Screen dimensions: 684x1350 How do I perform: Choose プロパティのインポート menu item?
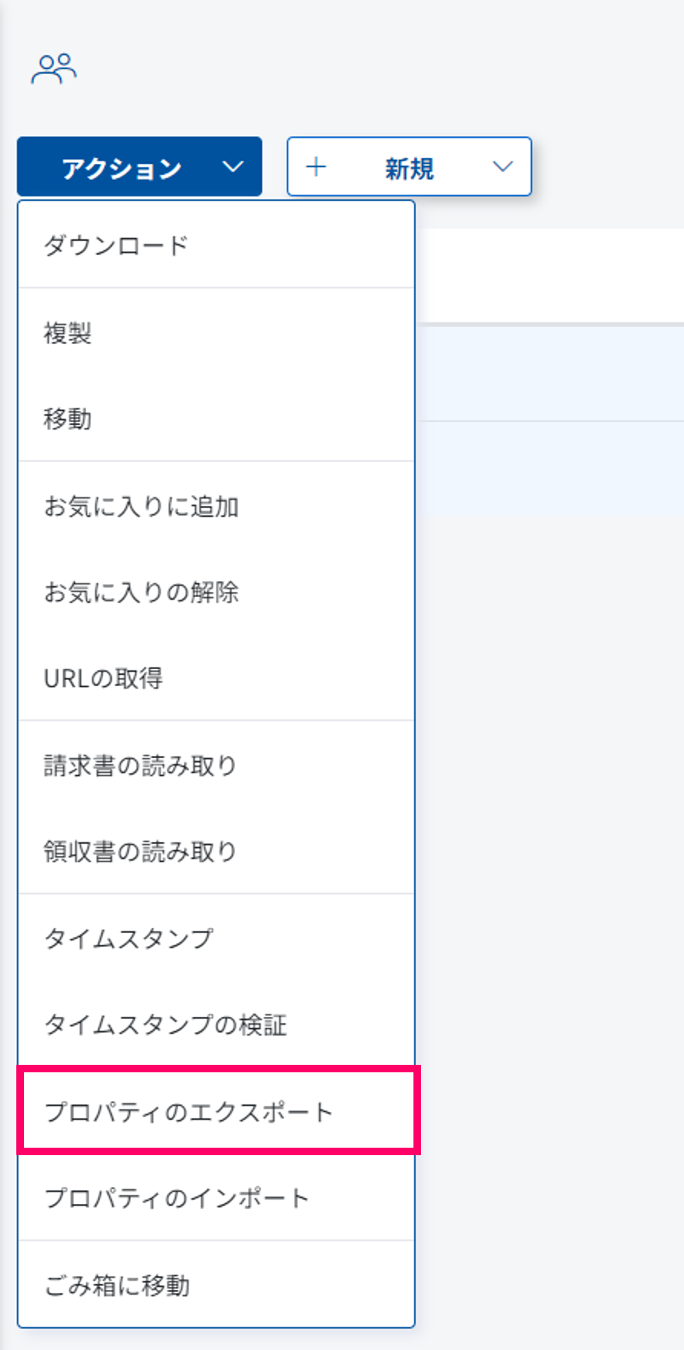tap(177, 1198)
